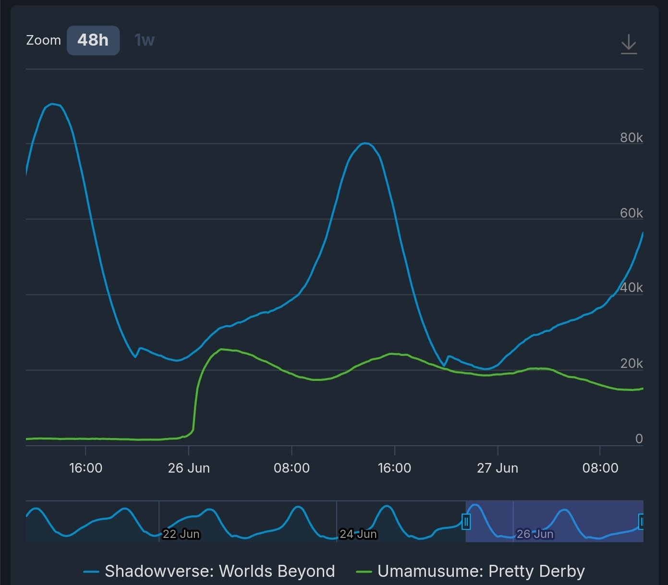This screenshot has width=668, height=585.
Task: Open the chart download menu icon
Action: (x=629, y=44)
